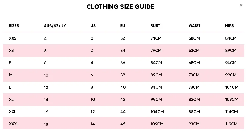Select the AUS/NZ/UK column header
247x131 pixels.
55,26
